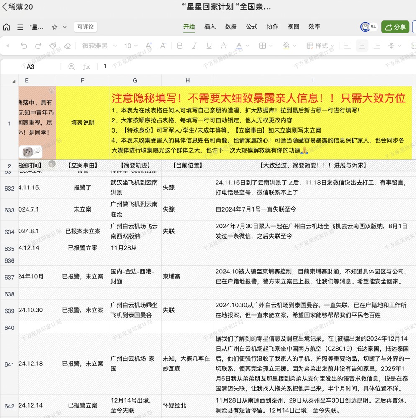Switch to the 协作 tab

pyautogui.click(x=272, y=27)
